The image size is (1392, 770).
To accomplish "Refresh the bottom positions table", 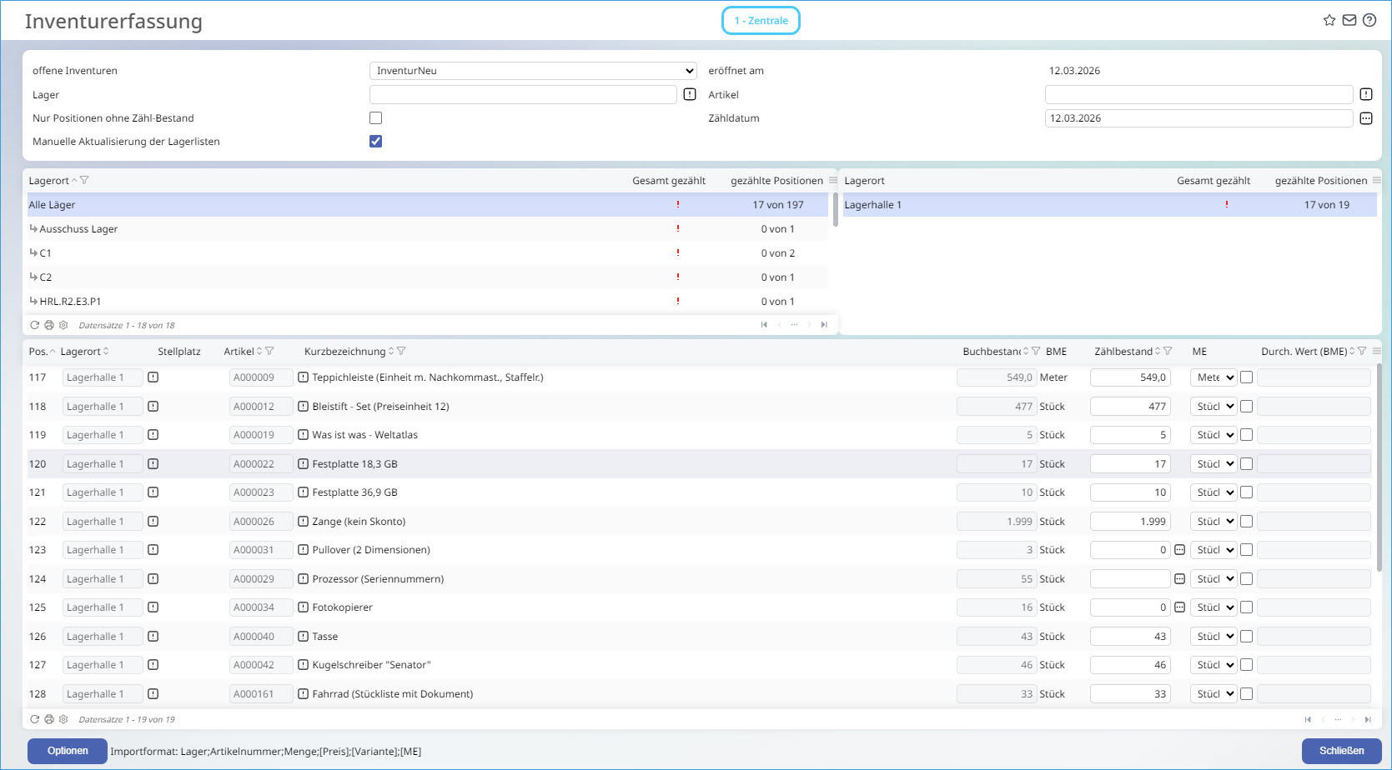I will [34, 719].
